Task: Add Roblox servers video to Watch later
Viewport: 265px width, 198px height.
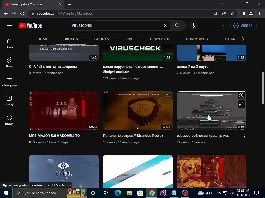Action: (242, 96)
